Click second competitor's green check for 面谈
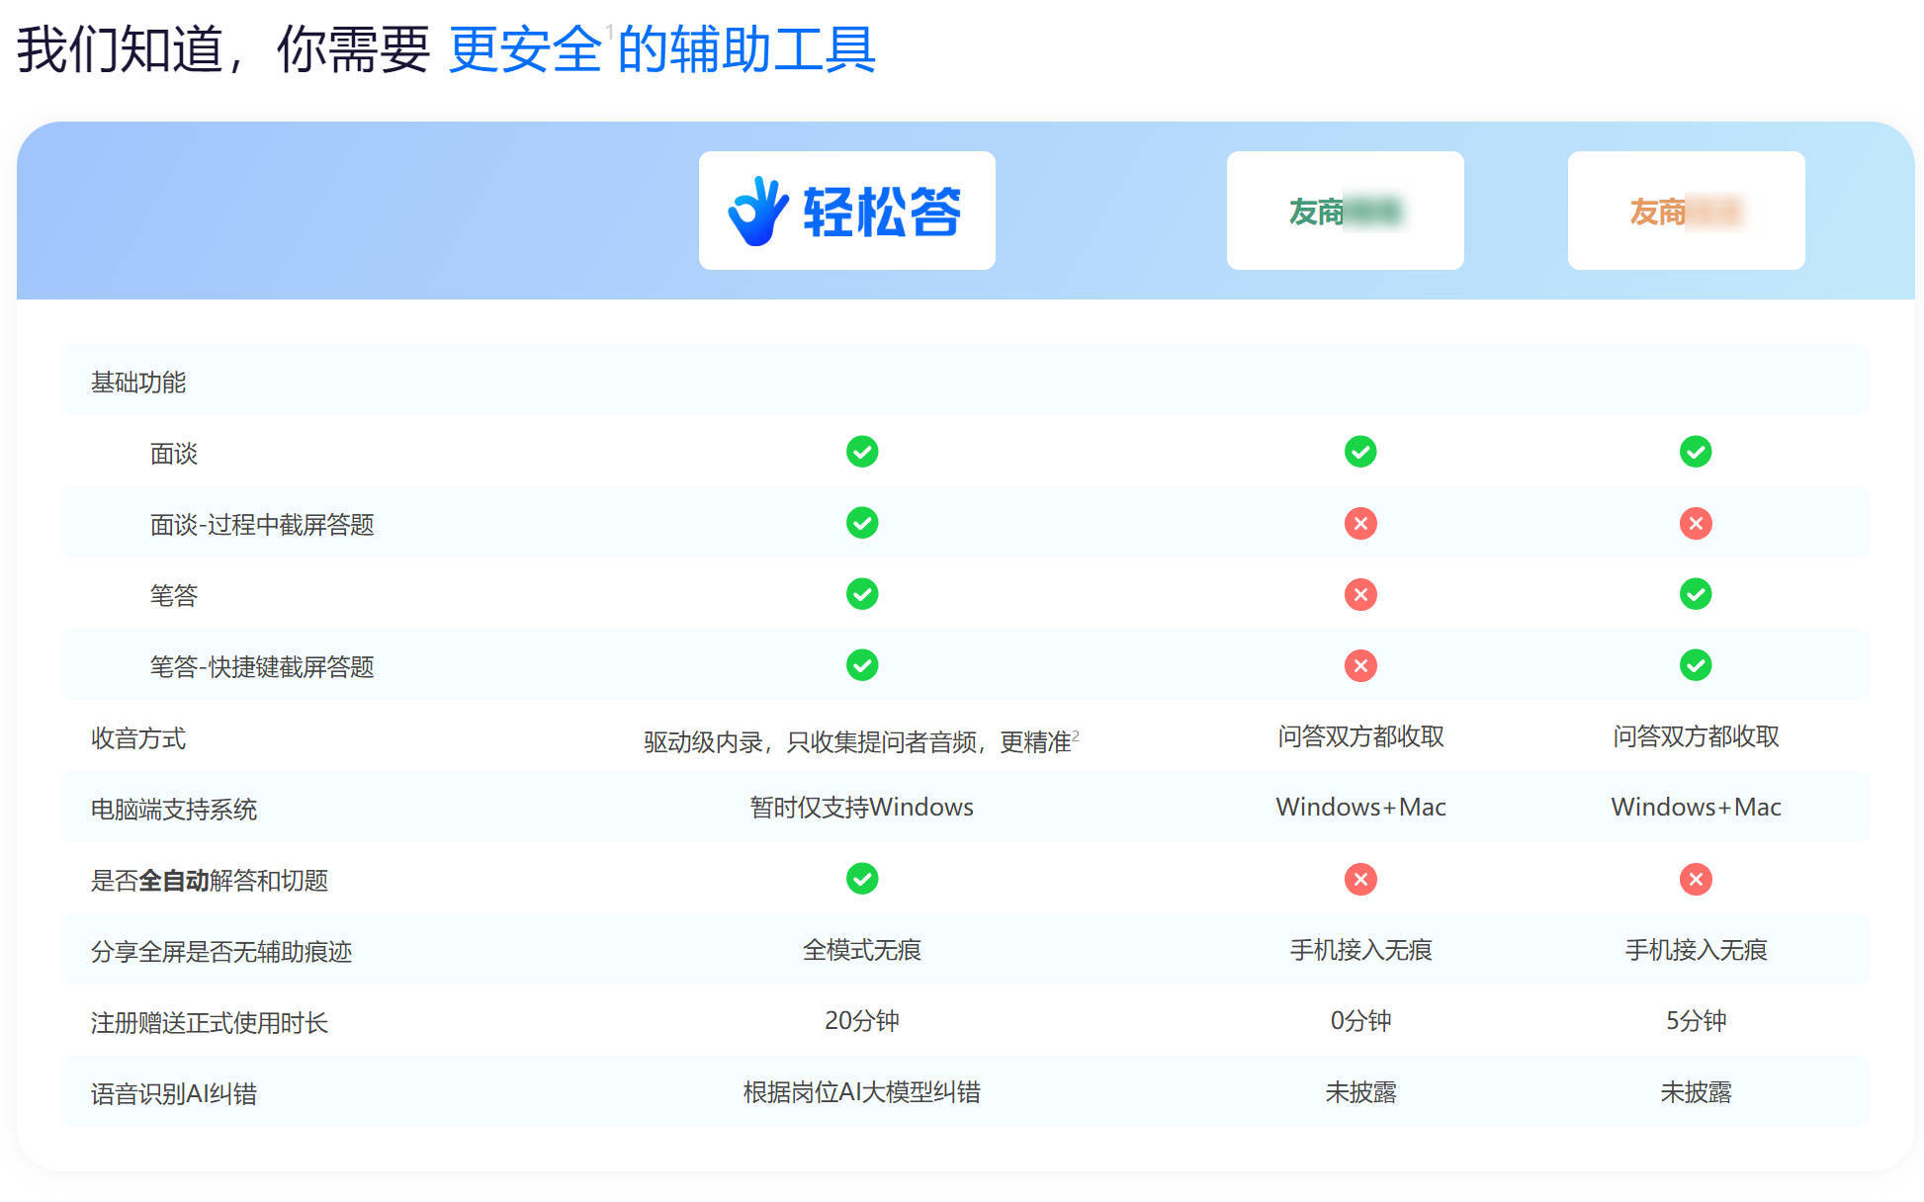This screenshot has width=1924, height=1202. [1696, 452]
